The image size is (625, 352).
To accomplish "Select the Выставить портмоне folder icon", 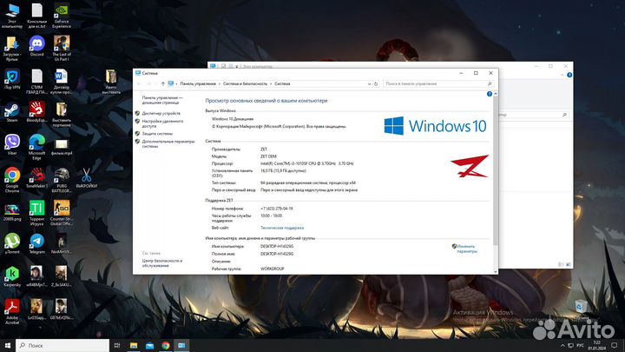I will click(62, 114).
